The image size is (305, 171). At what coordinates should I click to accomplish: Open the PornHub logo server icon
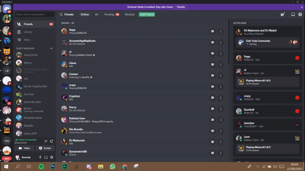click(x=7, y=130)
